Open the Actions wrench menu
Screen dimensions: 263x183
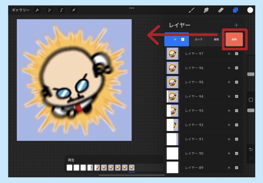(x=37, y=10)
